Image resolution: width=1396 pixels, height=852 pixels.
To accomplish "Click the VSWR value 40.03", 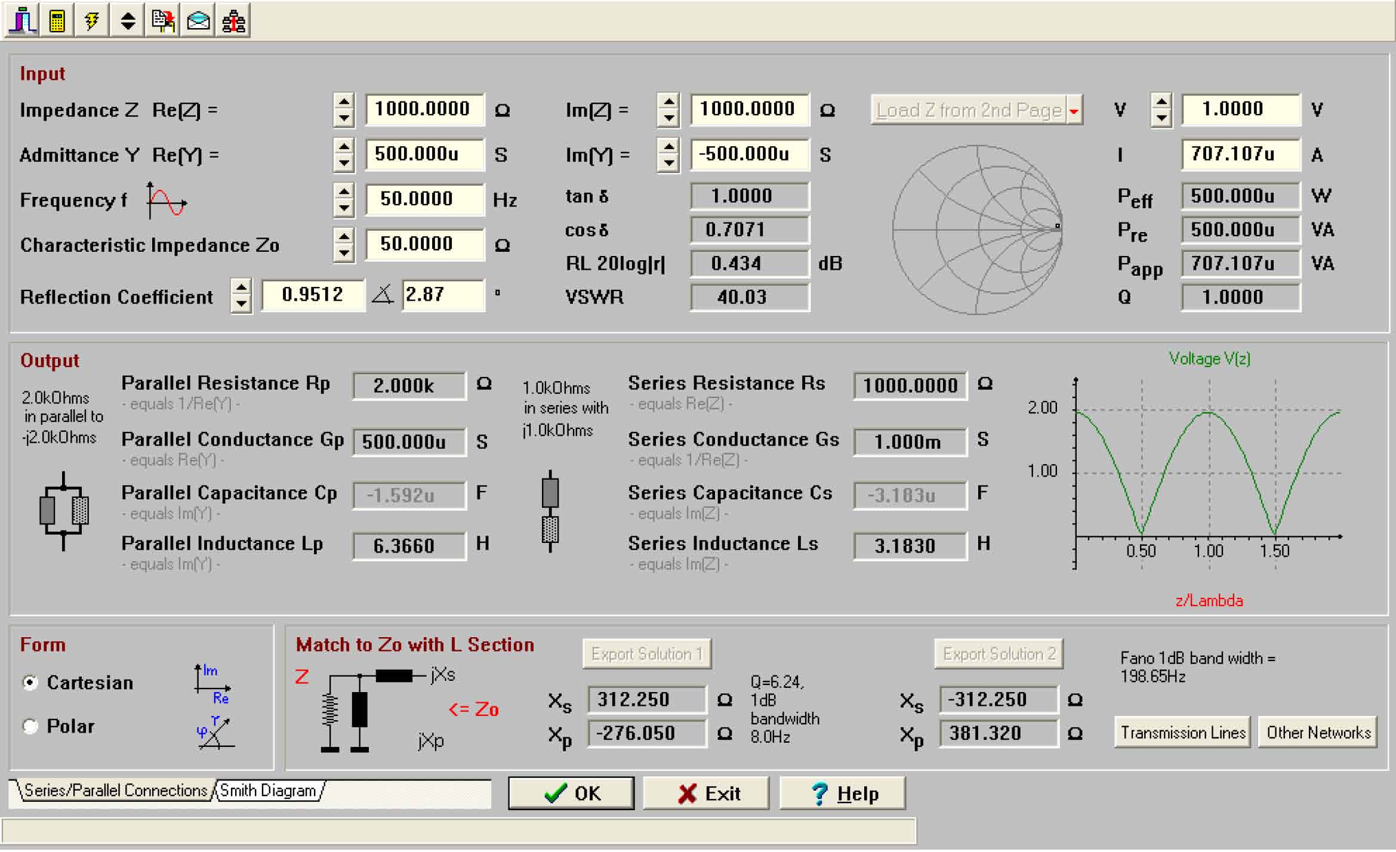I will point(750,298).
